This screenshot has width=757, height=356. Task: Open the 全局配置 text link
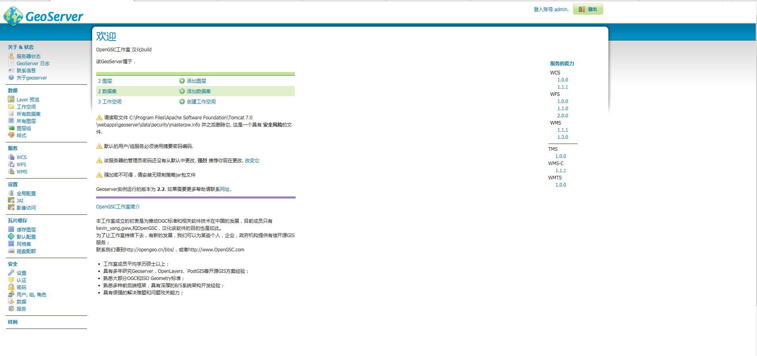tap(26, 194)
